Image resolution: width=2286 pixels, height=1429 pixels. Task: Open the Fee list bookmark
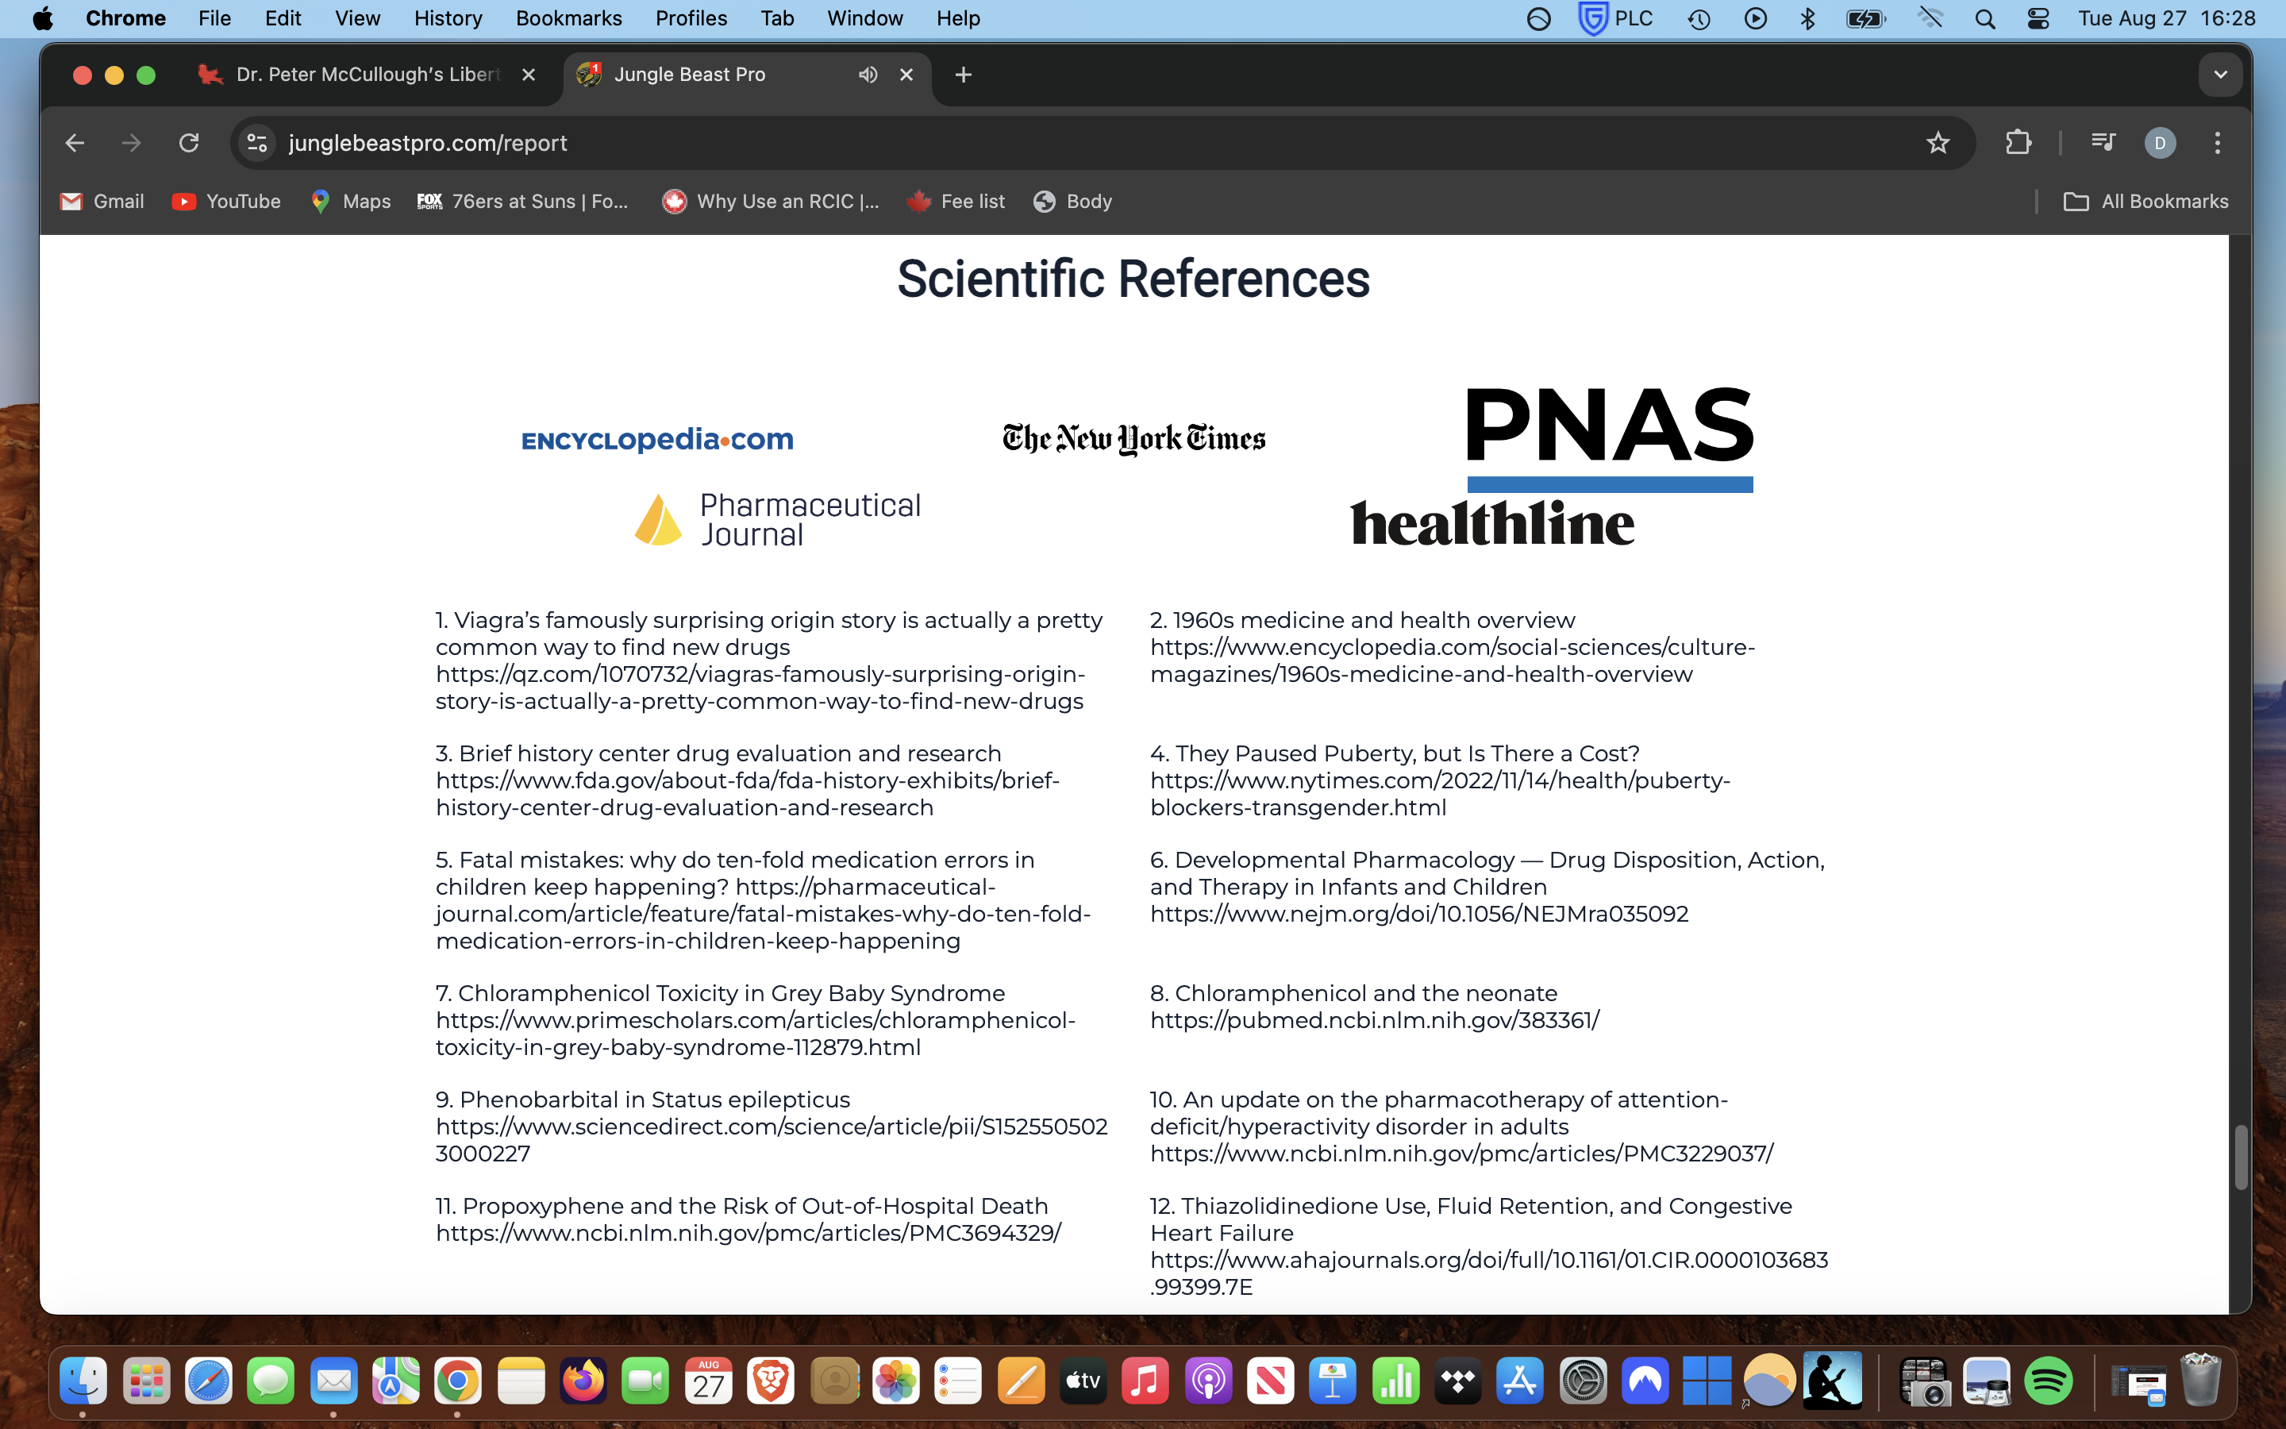click(956, 202)
